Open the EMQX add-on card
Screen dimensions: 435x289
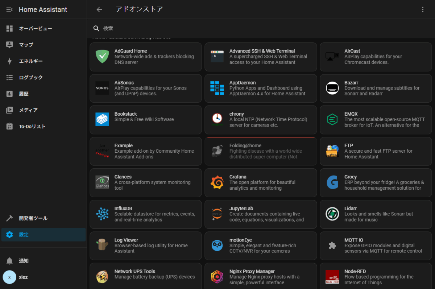(x=376, y=120)
